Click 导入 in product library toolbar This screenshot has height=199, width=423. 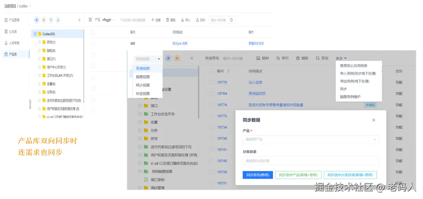pos(186,20)
